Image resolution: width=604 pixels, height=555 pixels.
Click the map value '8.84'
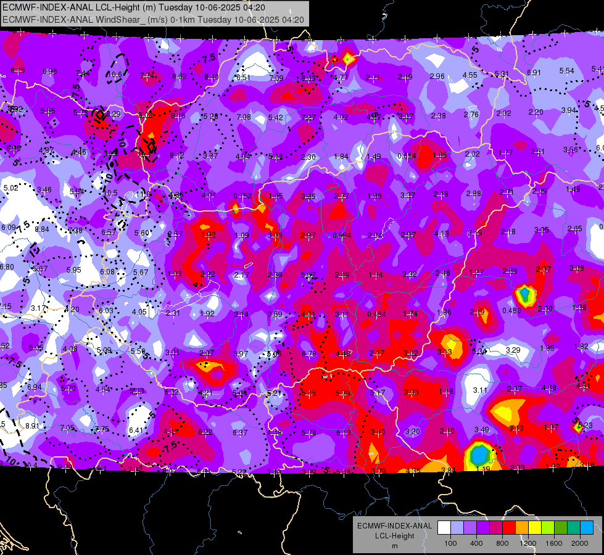click(42, 229)
